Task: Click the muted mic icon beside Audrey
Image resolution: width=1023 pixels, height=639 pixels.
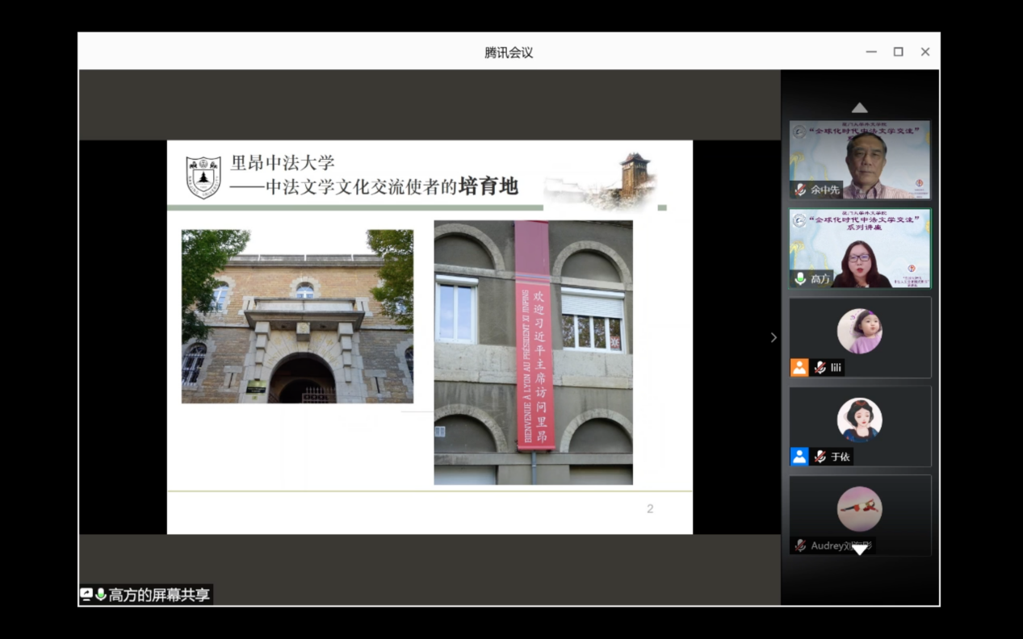Action: point(800,545)
